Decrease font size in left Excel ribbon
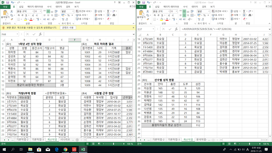Image resolution: width=272 pixels, height=153 pixels. click(x=37, y=15)
